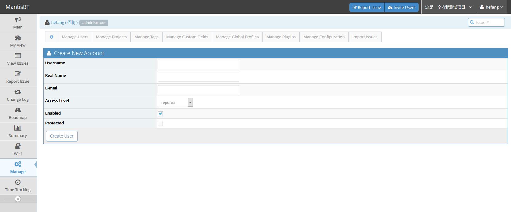511x212 pixels.
Task: Uncheck the Enabled checkbox
Action: point(160,114)
